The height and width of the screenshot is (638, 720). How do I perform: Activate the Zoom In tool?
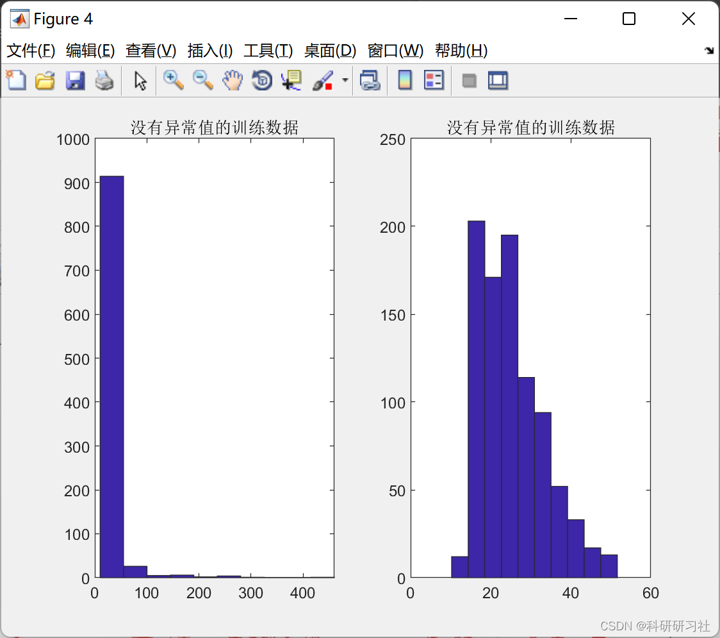pyautogui.click(x=174, y=80)
